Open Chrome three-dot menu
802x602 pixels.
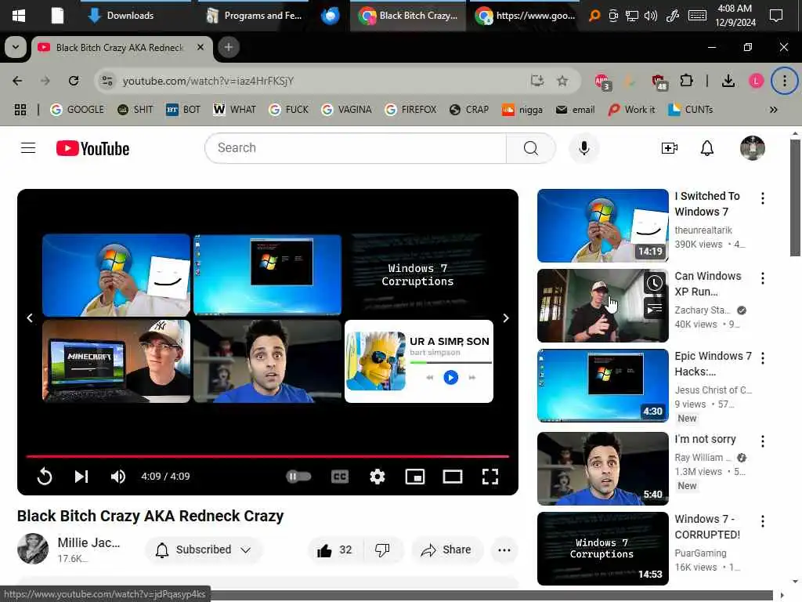[784, 81]
